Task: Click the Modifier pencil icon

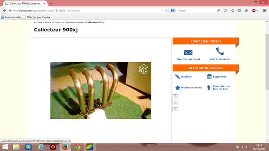Action: 178,77
